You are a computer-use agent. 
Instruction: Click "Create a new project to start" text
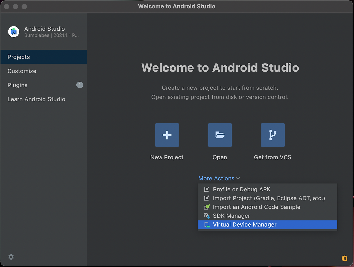click(x=220, y=88)
